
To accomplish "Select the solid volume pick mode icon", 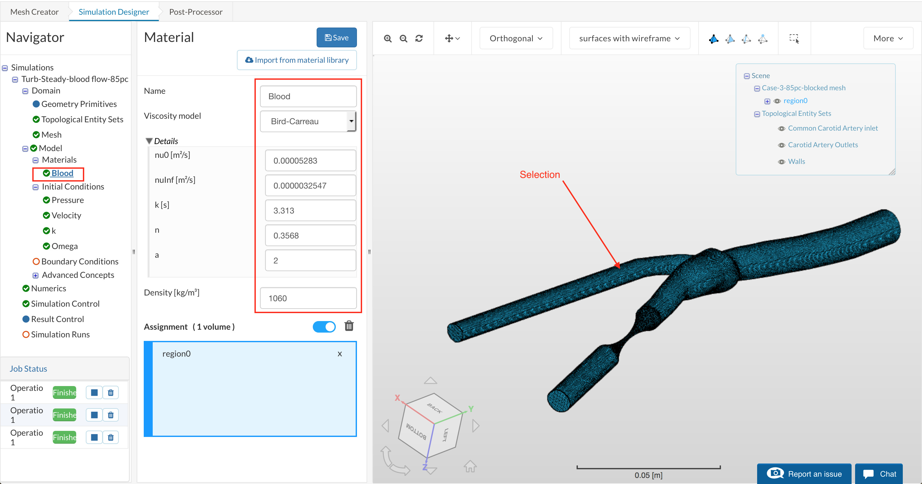I will [x=713, y=39].
